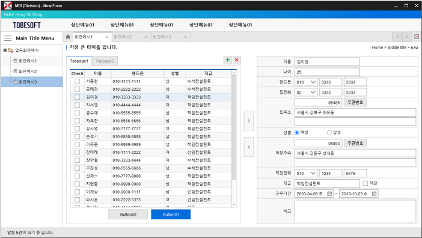Check the box for 모태강 row
Image resolution: width=422 pixels, height=238 pixels.
[x=77, y=89]
